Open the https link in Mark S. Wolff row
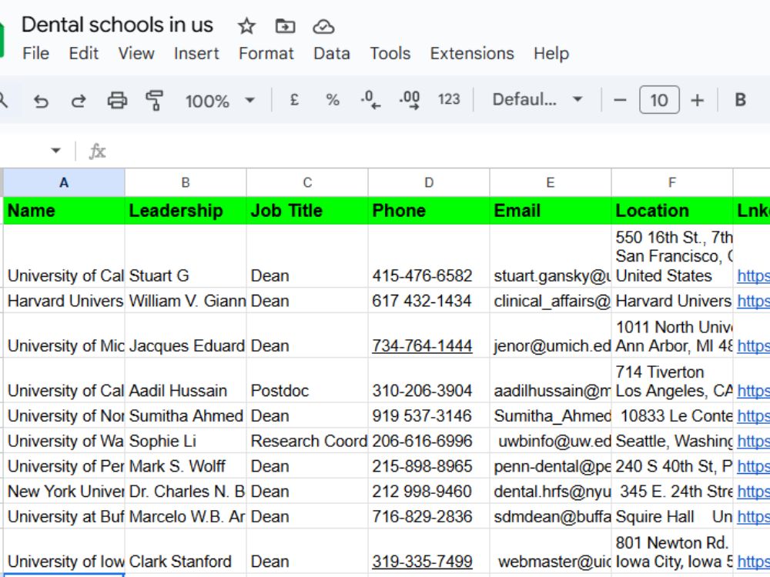This screenshot has width=770, height=577. tap(753, 466)
